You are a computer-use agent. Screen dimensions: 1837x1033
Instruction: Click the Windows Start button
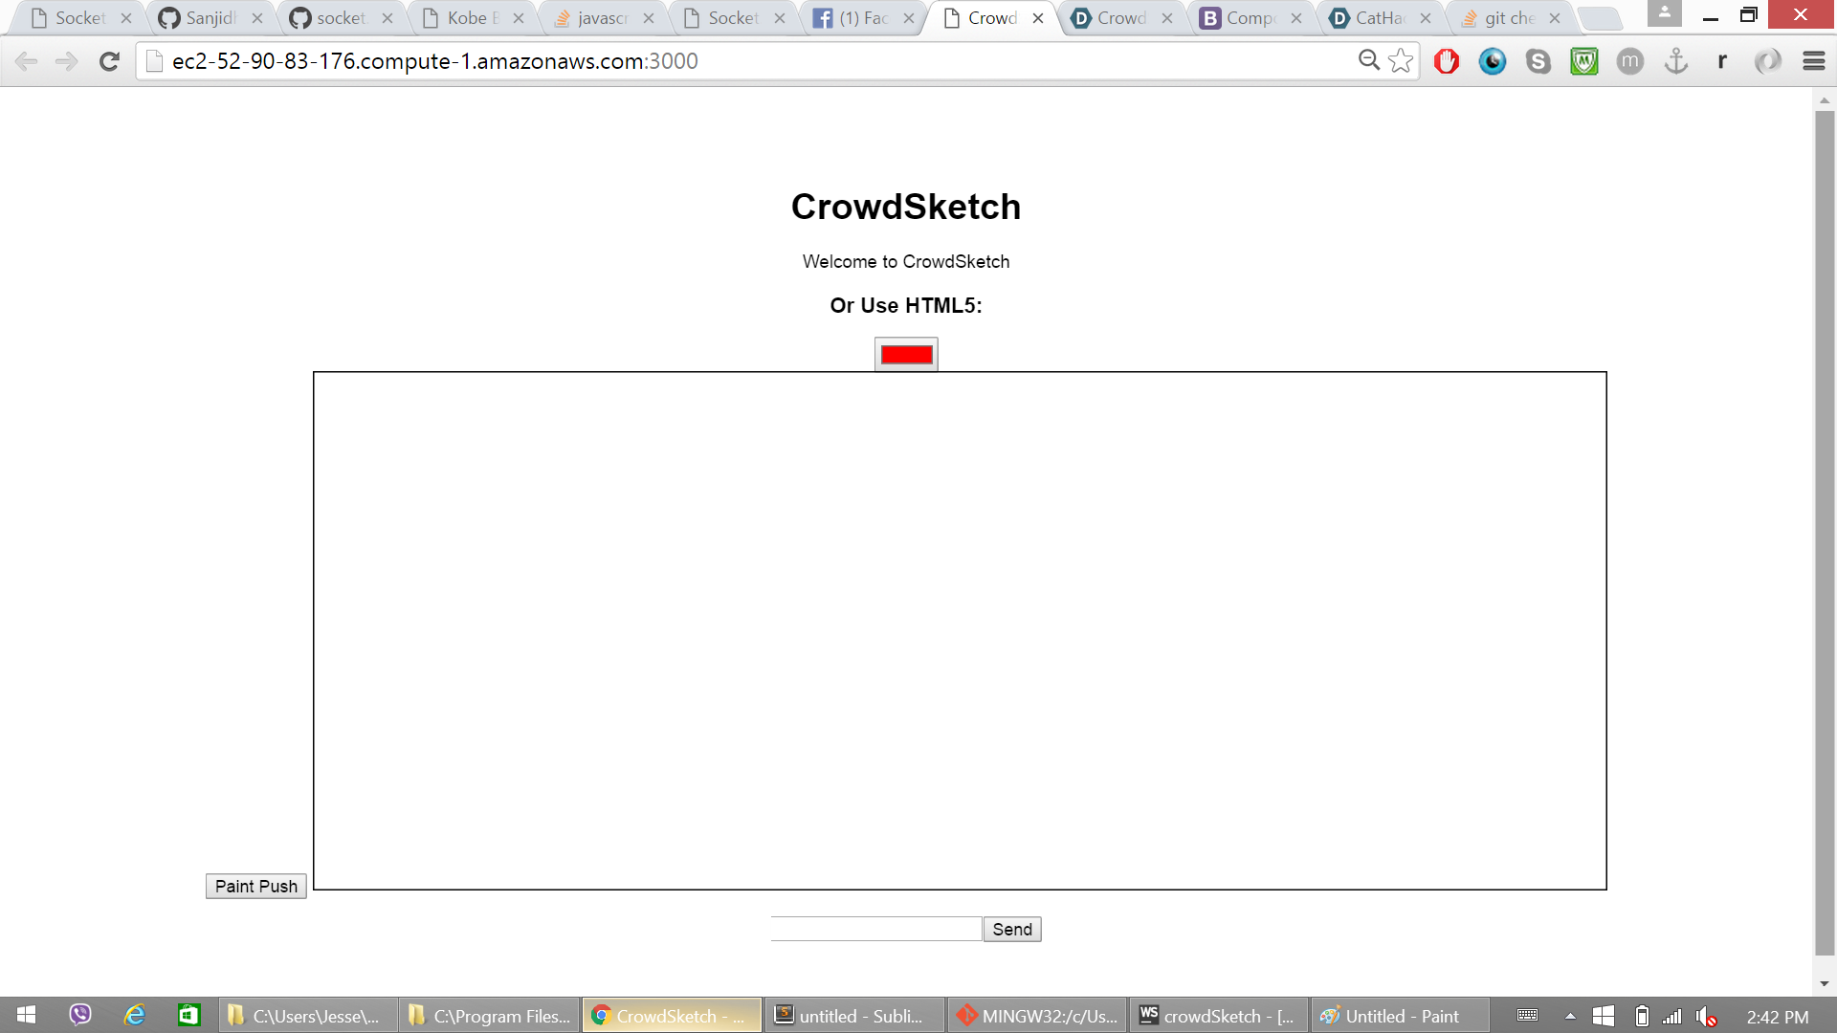pos(26,1015)
